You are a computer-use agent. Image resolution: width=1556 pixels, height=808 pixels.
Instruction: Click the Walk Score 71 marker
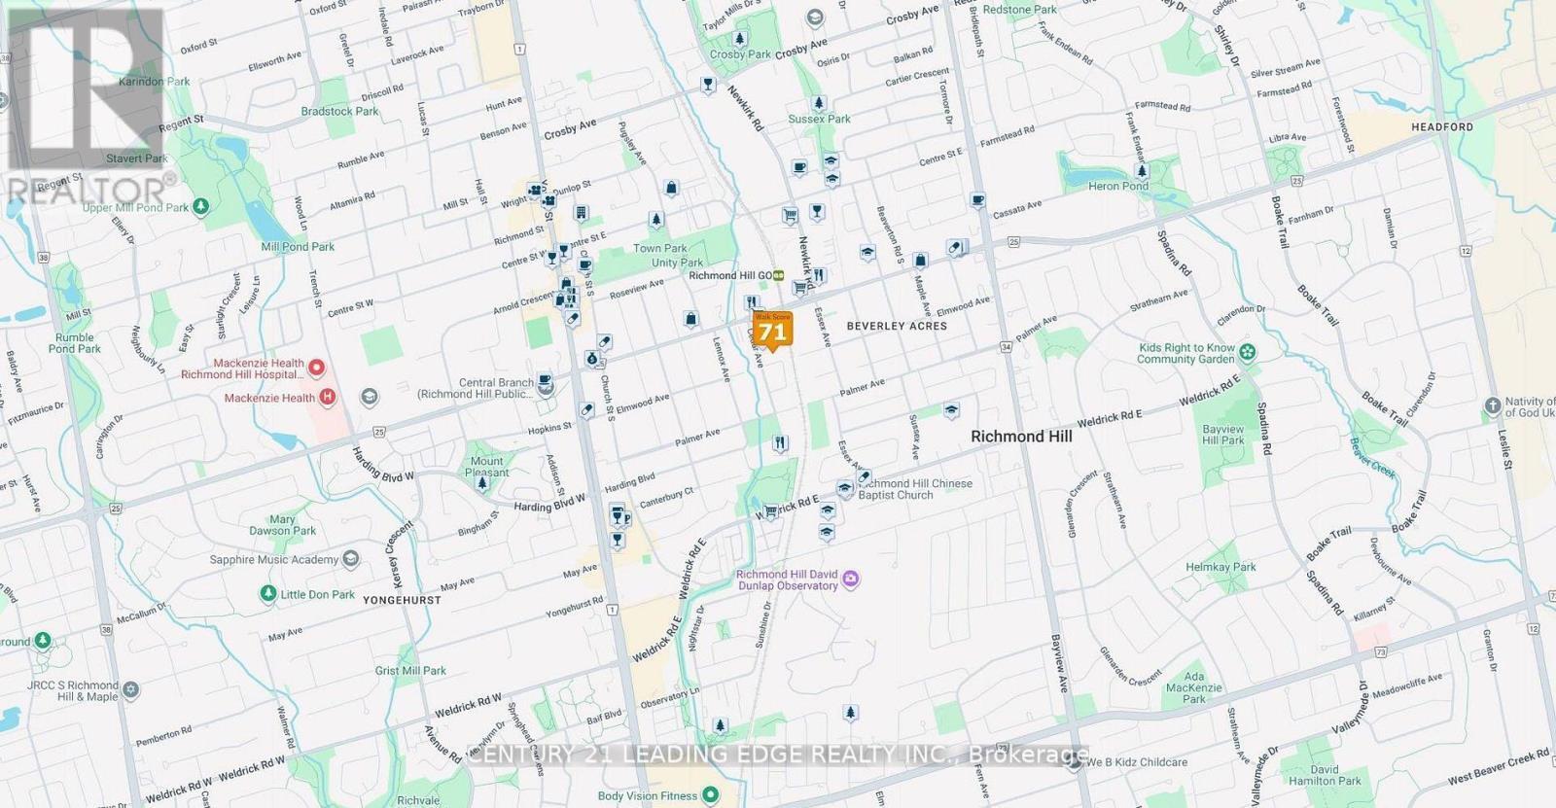tap(772, 331)
